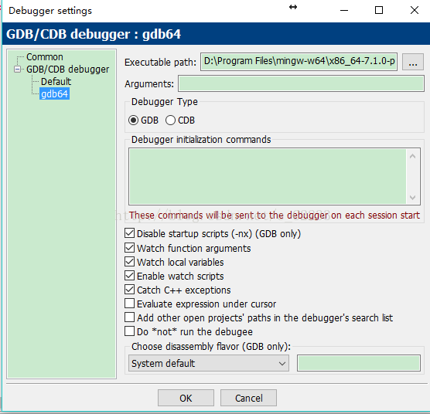Click the Arguments input field

pos(301,83)
